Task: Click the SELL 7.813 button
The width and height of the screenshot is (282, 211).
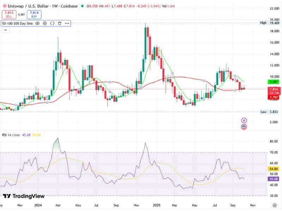Action: tap(8, 14)
